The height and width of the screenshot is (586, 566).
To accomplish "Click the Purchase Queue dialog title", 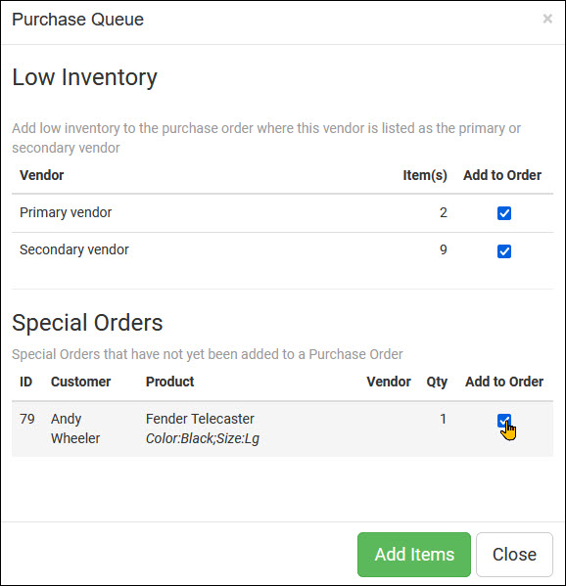I will [77, 20].
